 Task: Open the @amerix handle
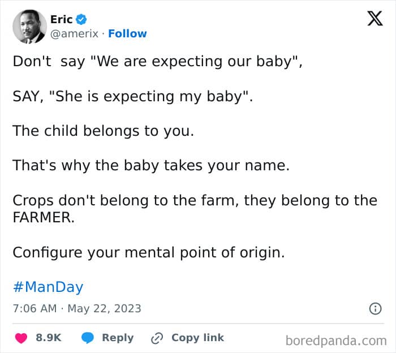coord(74,34)
